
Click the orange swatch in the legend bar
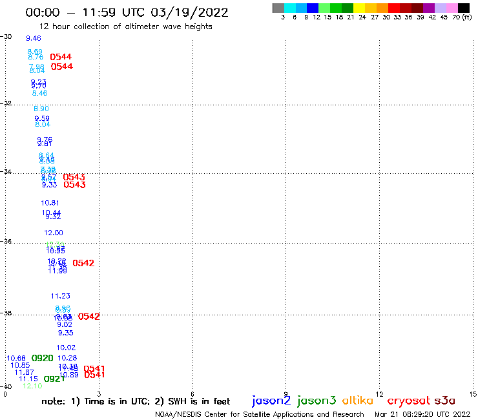click(382, 8)
